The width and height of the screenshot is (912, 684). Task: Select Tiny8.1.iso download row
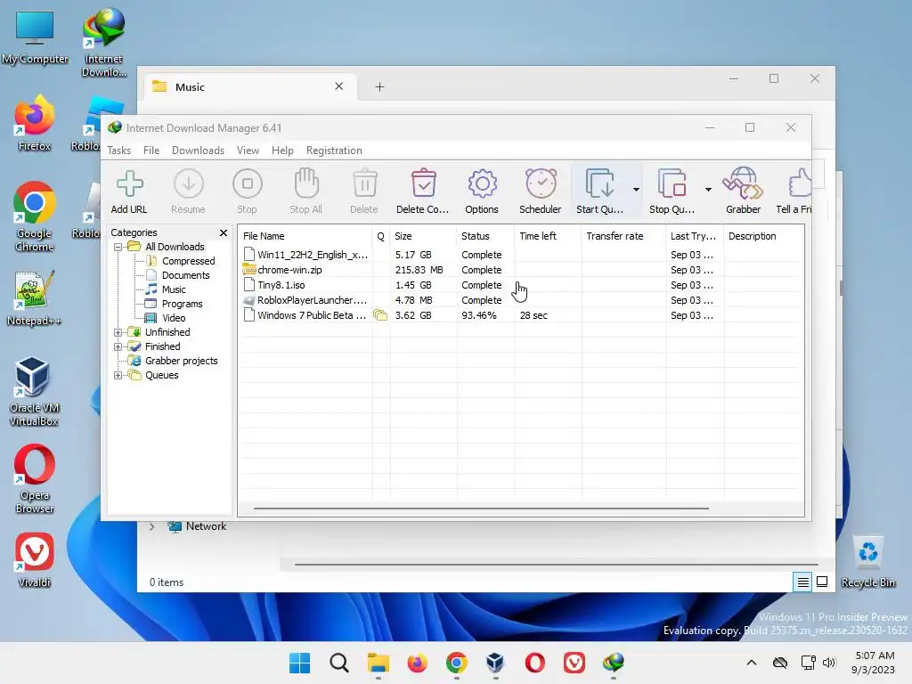[521, 285]
